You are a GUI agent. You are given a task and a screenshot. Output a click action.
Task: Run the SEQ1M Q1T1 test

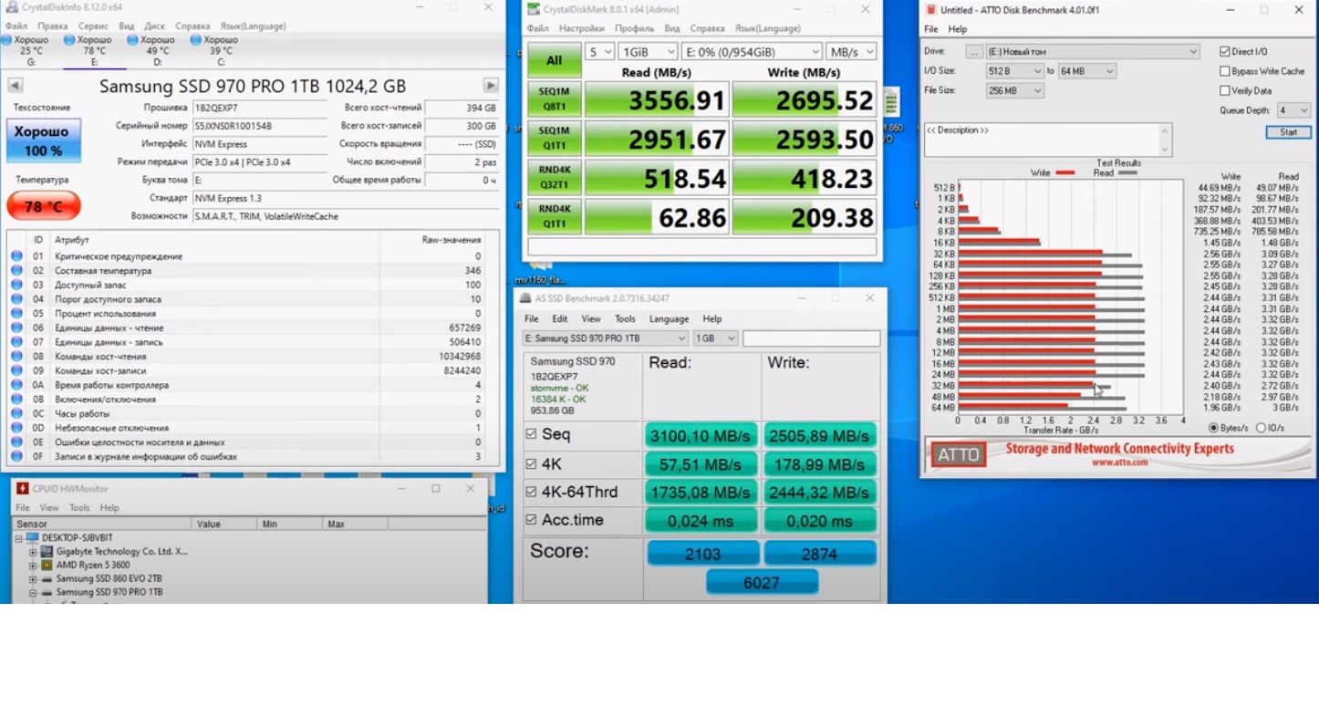point(555,139)
